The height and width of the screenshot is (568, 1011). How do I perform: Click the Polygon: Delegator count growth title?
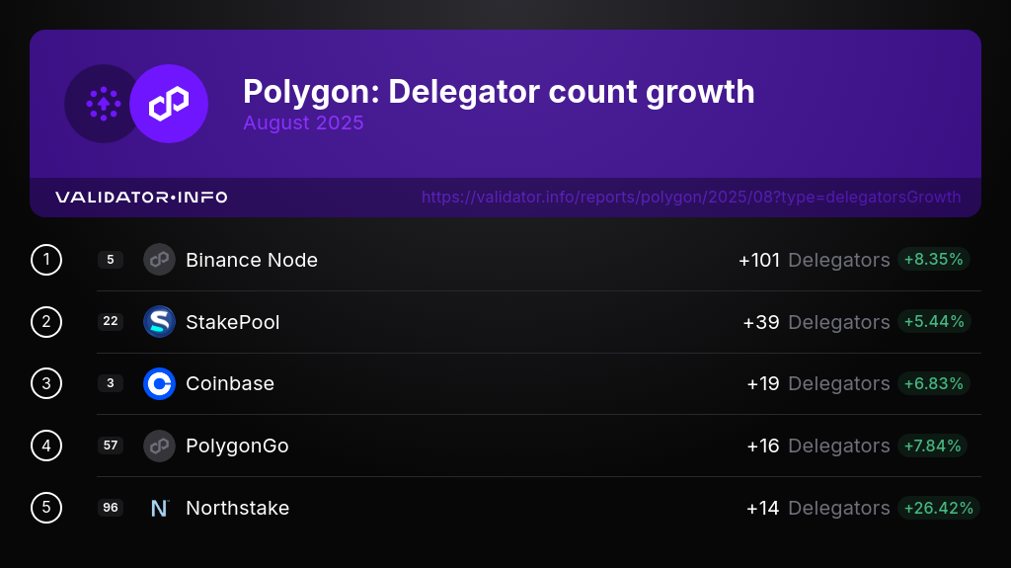(499, 92)
